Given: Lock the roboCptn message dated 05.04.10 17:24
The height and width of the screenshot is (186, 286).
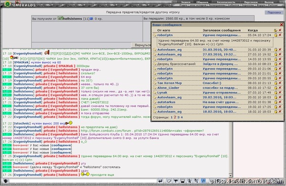Looking at the screenshot, I should (x=276, y=35).
